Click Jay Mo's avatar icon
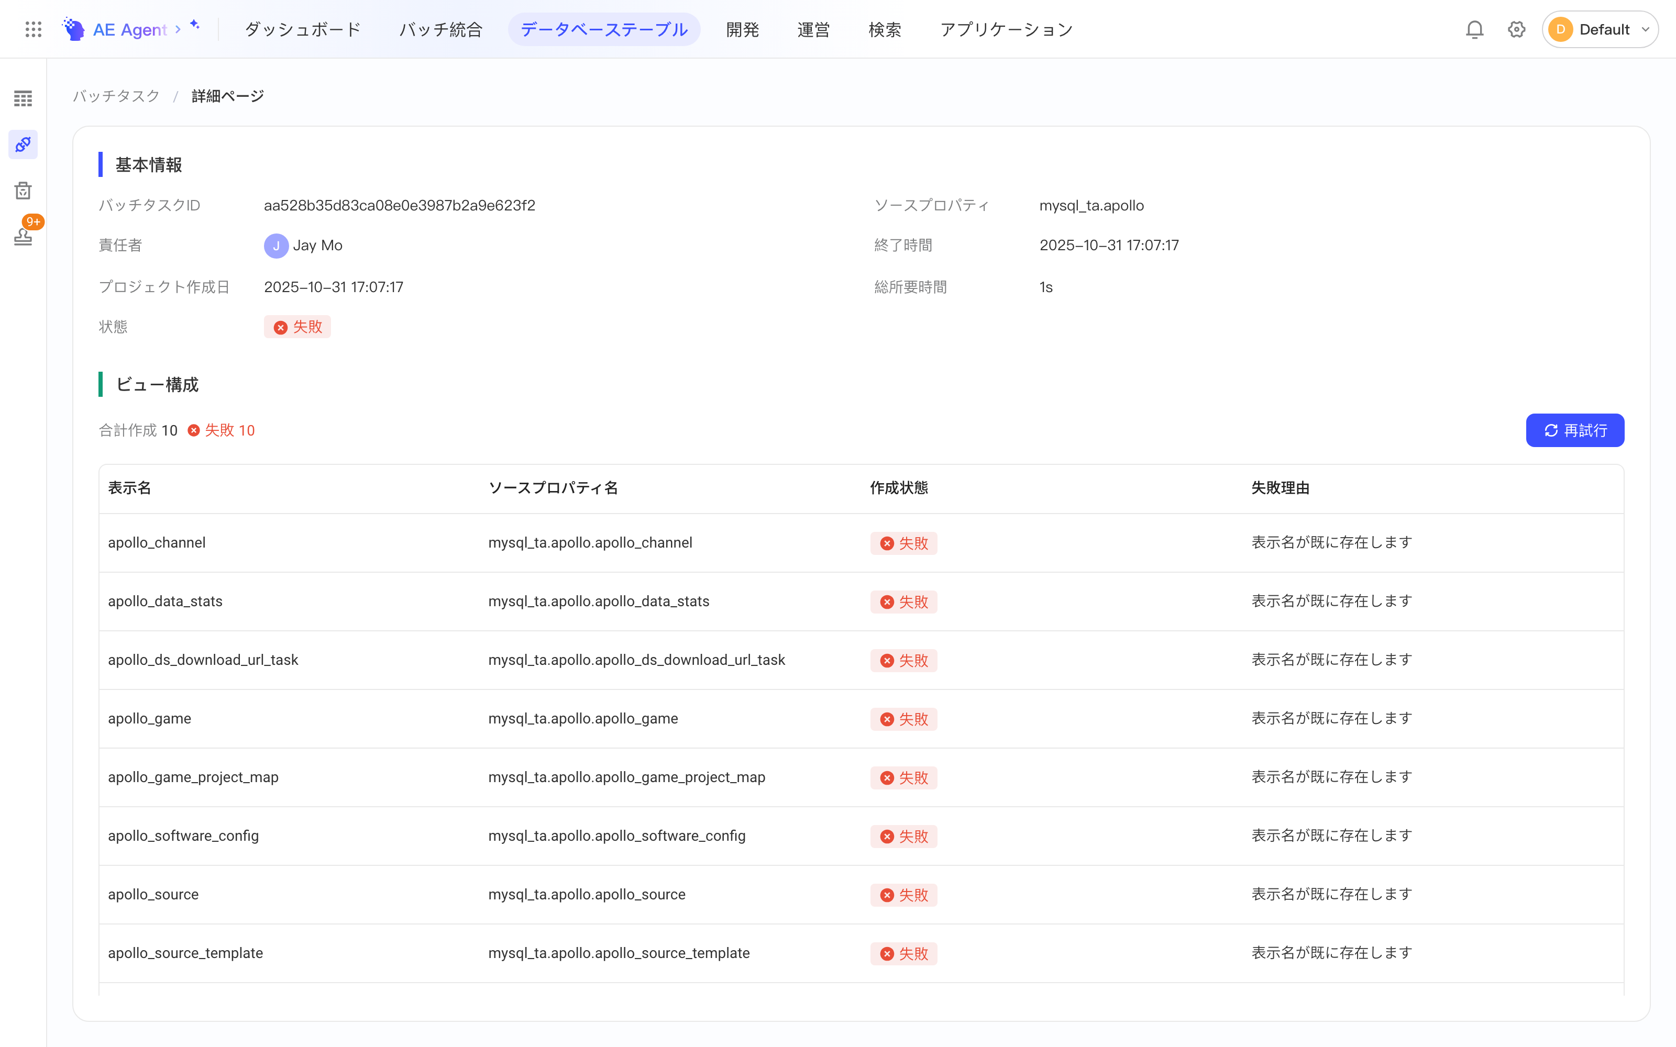The width and height of the screenshot is (1676, 1047). (275, 245)
